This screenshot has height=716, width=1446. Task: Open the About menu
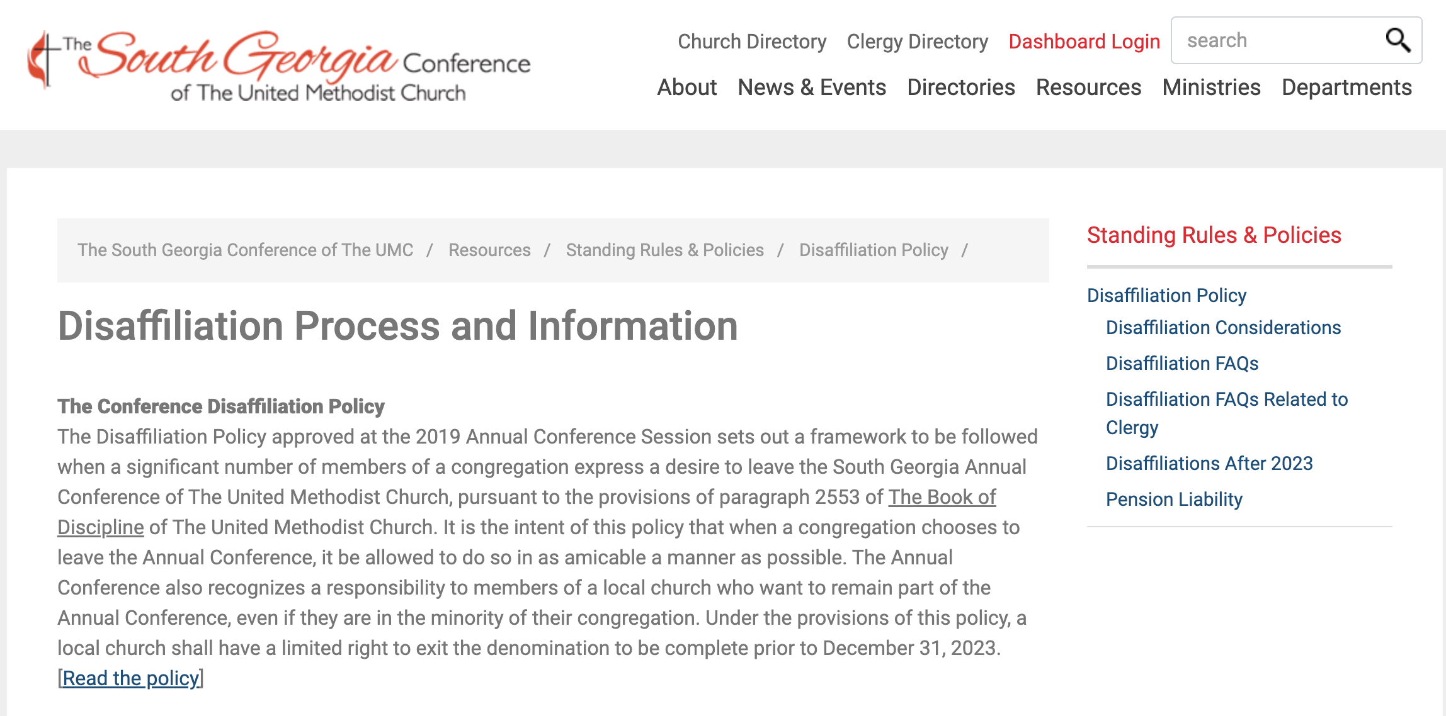[x=686, y=87]
